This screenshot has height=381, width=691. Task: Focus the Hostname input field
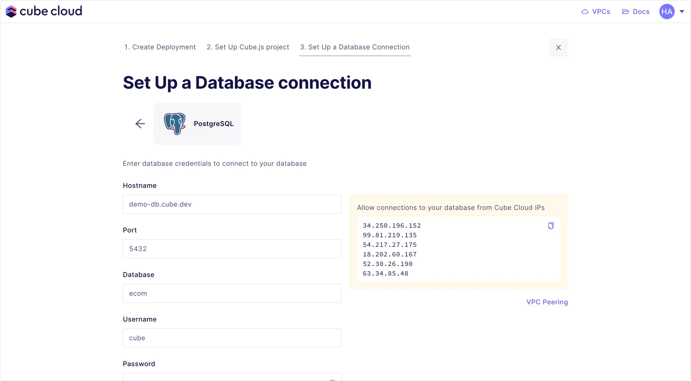[x=232, y=204]
